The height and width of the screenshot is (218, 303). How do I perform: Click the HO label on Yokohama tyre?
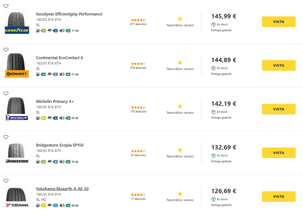click(44, 199)
